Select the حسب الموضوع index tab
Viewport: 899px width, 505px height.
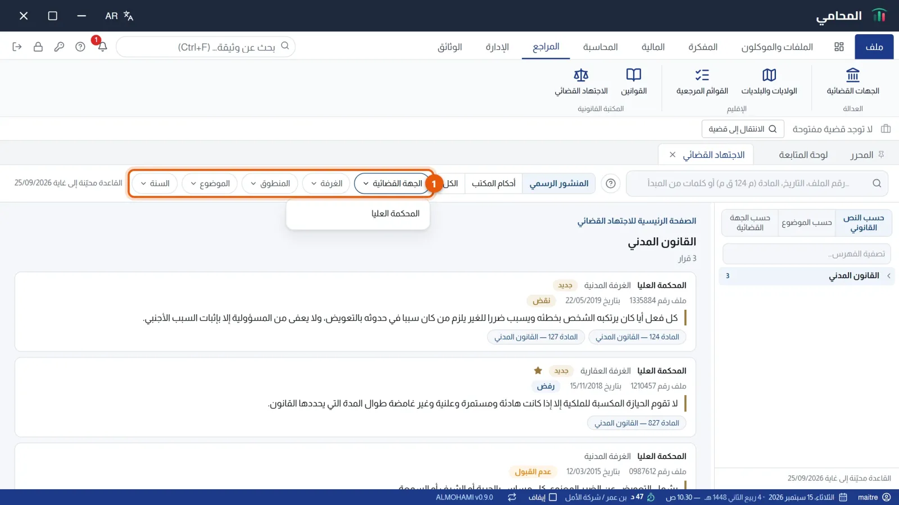(x=806, y=223)
